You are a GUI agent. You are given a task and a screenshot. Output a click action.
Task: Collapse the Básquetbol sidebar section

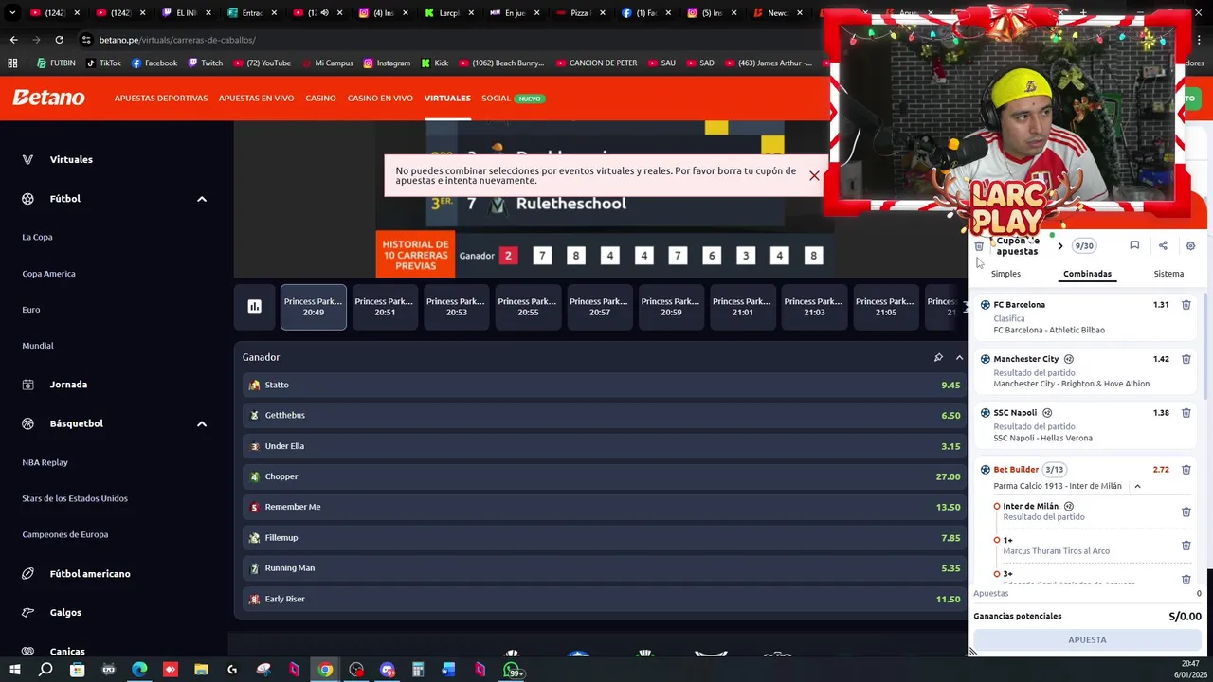tap(201, 423)
